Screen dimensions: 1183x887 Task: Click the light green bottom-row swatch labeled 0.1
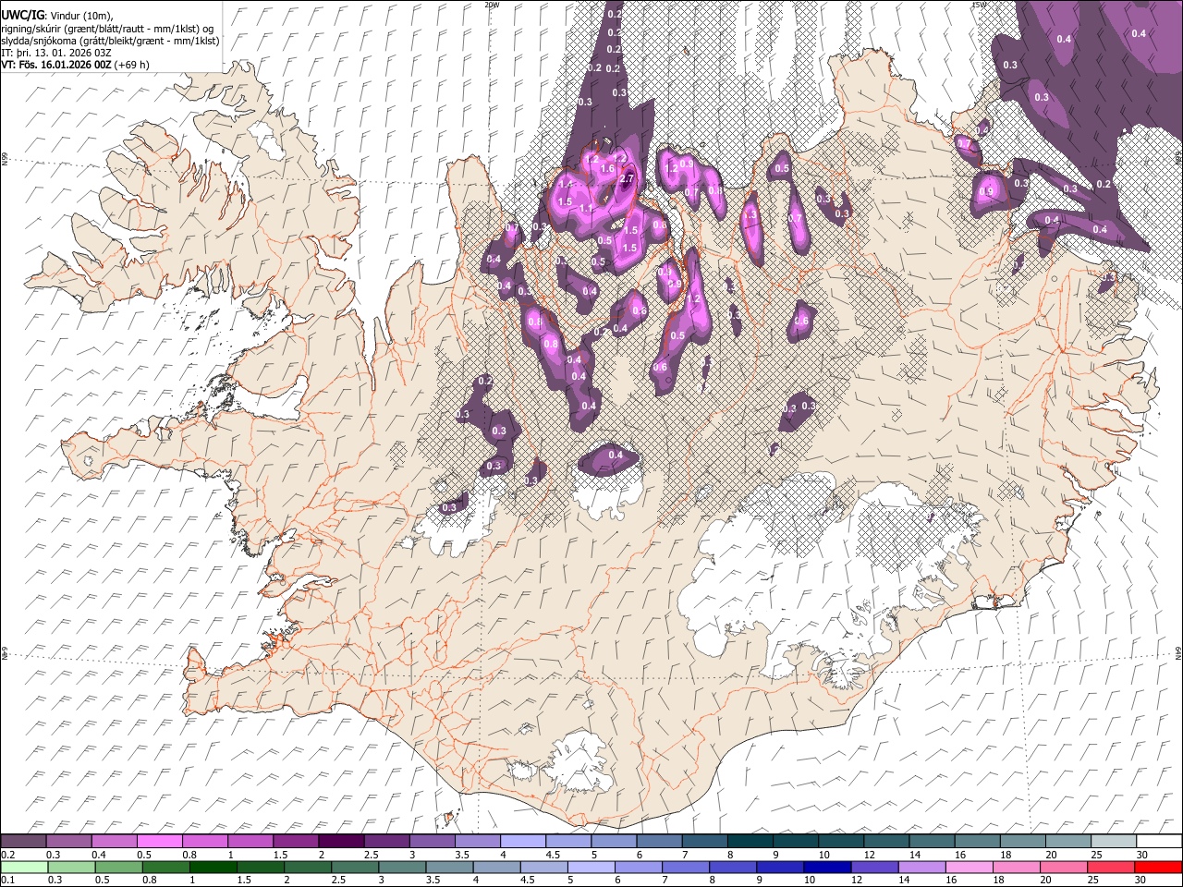tap(24, 867)
